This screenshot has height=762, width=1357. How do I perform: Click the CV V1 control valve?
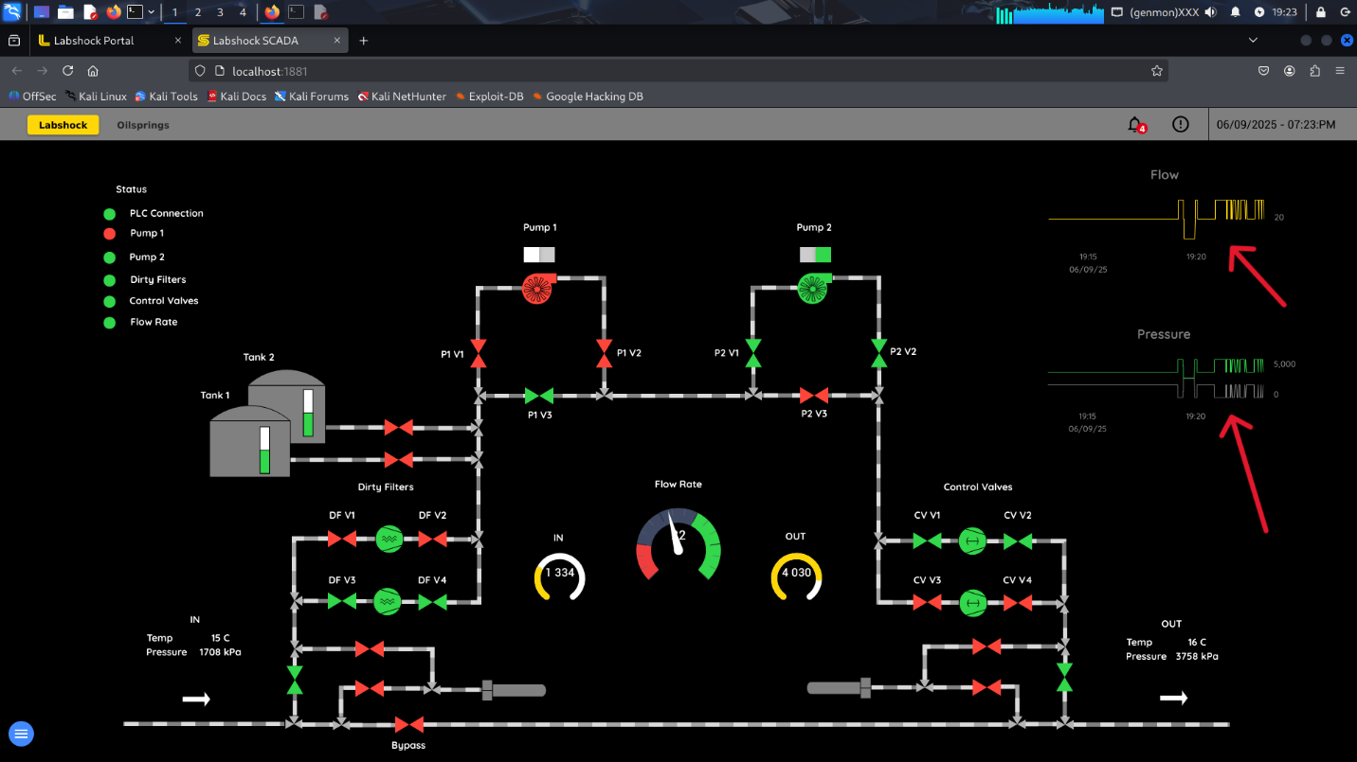pyautogui.click(x=927, y=541)
